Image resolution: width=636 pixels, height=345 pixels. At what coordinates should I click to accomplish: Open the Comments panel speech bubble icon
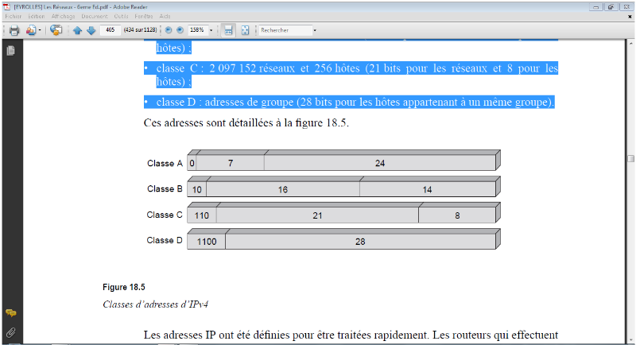pos(11,313)
